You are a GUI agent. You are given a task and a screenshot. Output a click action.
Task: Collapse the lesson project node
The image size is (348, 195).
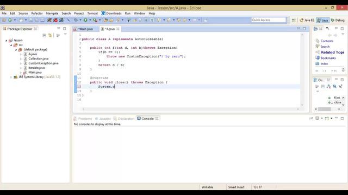(x=6, y=41)
